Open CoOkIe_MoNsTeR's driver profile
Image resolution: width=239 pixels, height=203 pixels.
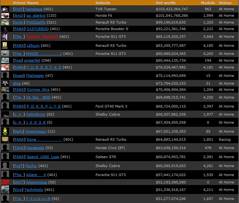pos(42,37)
